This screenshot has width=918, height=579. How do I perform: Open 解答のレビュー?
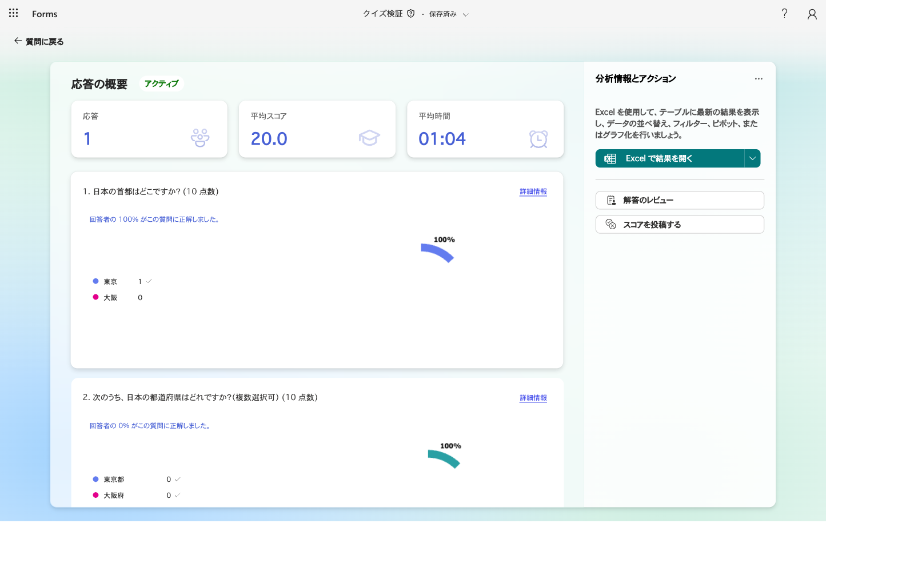(680, 200)
